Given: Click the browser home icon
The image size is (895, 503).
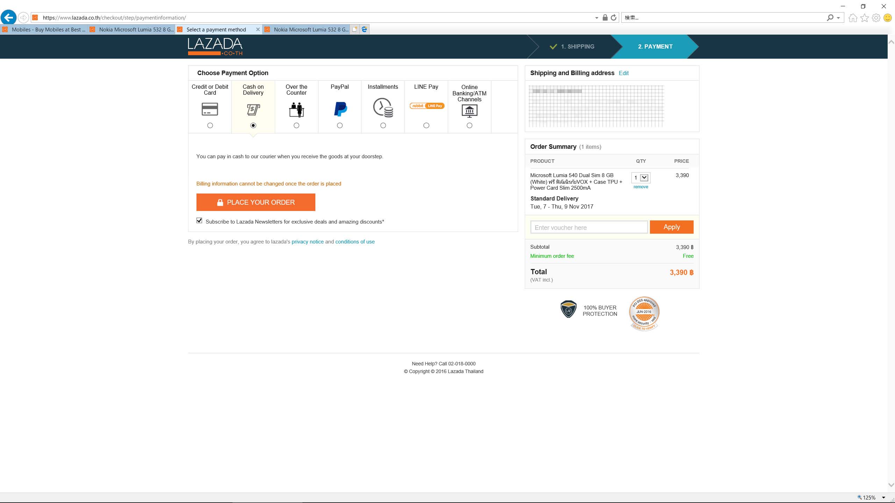Looking at the screenshot, I should tap(853, 17).
